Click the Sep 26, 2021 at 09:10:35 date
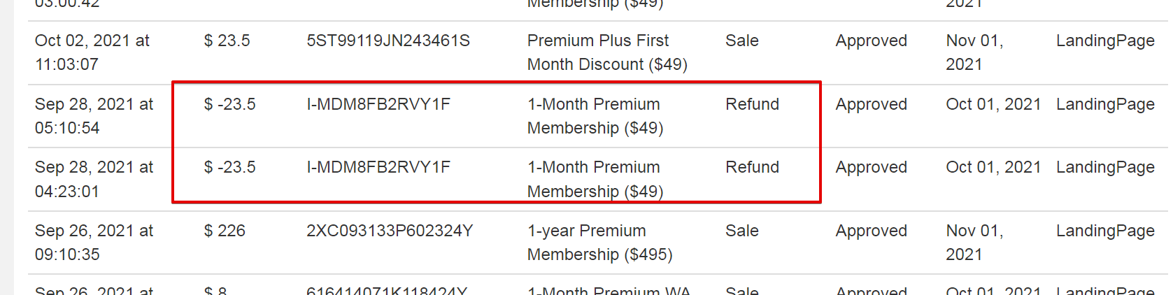 click(x=94, y=243)
